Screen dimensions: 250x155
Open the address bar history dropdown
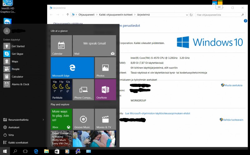point(186,15)
